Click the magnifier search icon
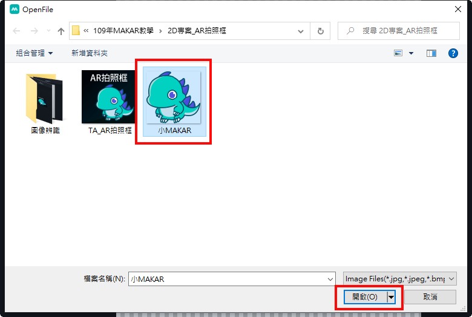Screen dimensions: 472x317 click(350, 31)
